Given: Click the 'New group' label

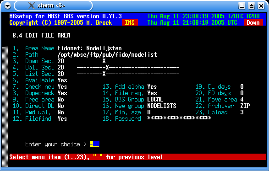Looking at the screenshot, I should pos(130,106).
